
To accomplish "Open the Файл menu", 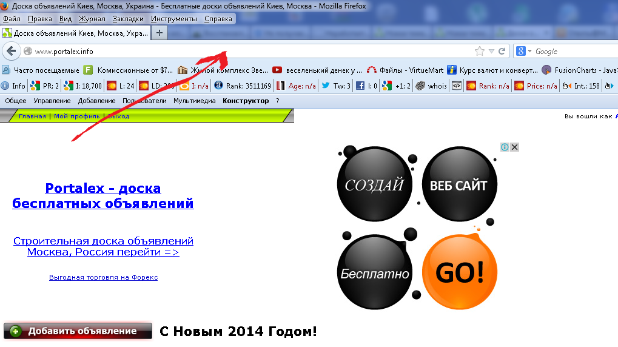I will (x=12, y=19).
